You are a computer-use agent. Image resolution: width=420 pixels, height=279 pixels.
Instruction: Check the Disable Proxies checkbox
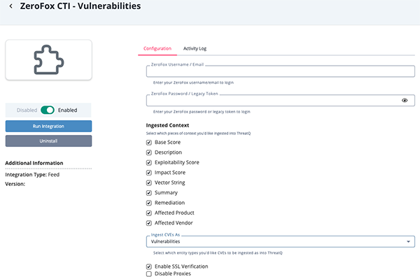(149, 274)
